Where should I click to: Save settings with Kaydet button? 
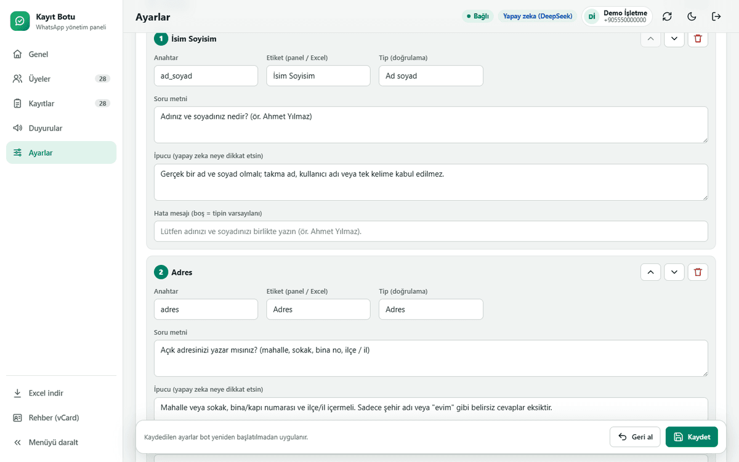tap(692, 437)
